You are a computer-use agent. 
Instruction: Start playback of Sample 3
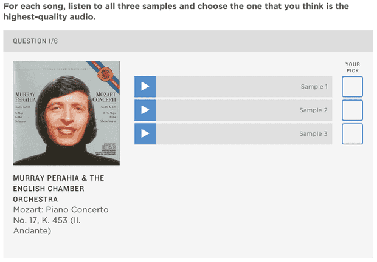pyautogui.click(x=145, y=134)
